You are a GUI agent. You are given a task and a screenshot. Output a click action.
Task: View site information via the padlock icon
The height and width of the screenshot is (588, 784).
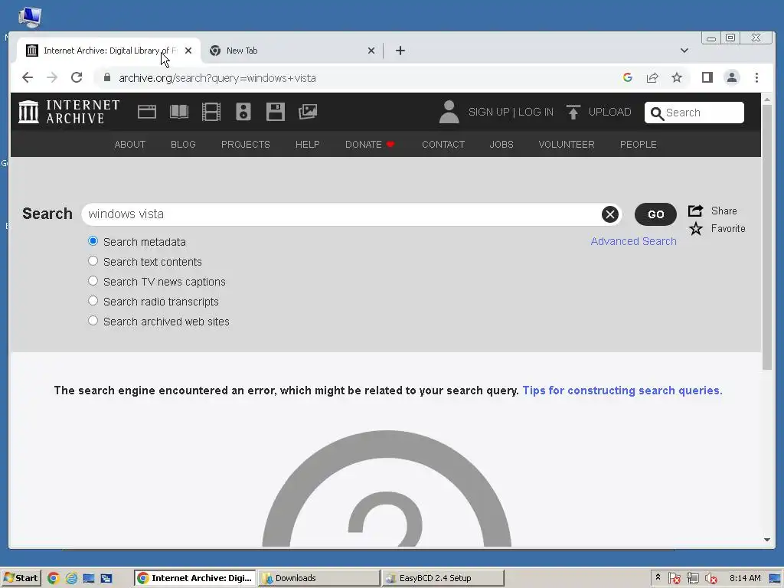pos(107,77)
